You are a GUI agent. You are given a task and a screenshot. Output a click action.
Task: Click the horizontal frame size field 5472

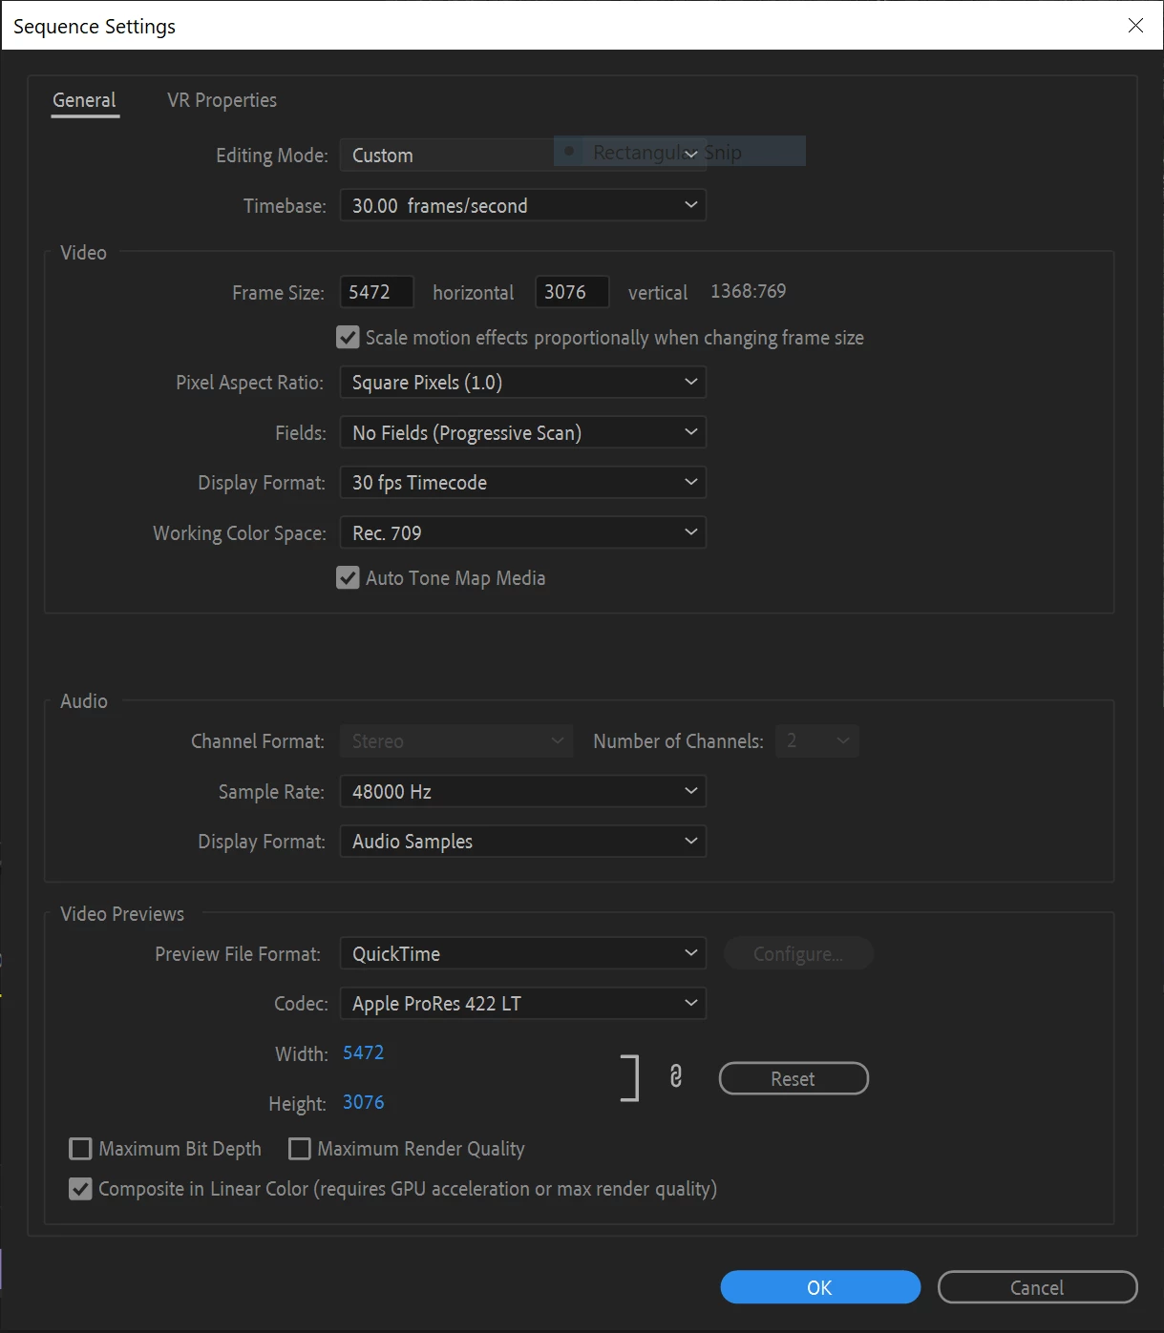coord(376,292)
